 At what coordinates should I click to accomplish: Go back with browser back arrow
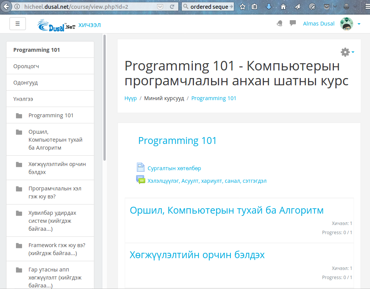[6, 6]
